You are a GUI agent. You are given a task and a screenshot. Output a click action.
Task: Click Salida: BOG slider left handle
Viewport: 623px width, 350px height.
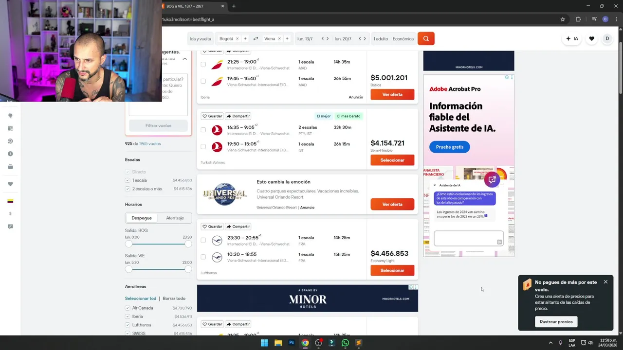[128, 244]
